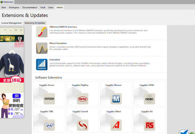
Task: Click the game banner ad at top
Action: tap(12, 38)
